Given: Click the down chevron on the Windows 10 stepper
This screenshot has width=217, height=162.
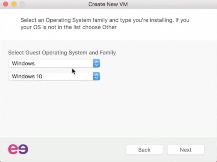Looking at the screenshot, I should [96, 78].
